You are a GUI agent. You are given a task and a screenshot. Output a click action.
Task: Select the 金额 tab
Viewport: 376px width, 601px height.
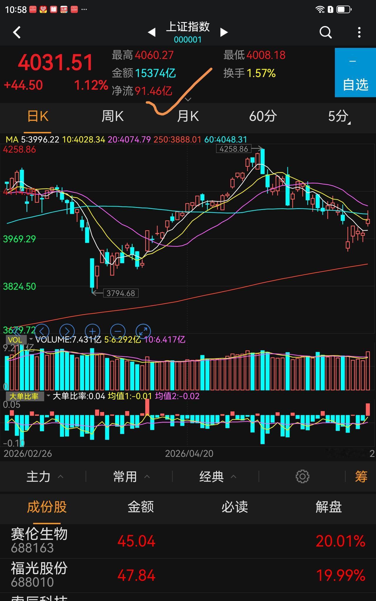click(x=141, y=507)
